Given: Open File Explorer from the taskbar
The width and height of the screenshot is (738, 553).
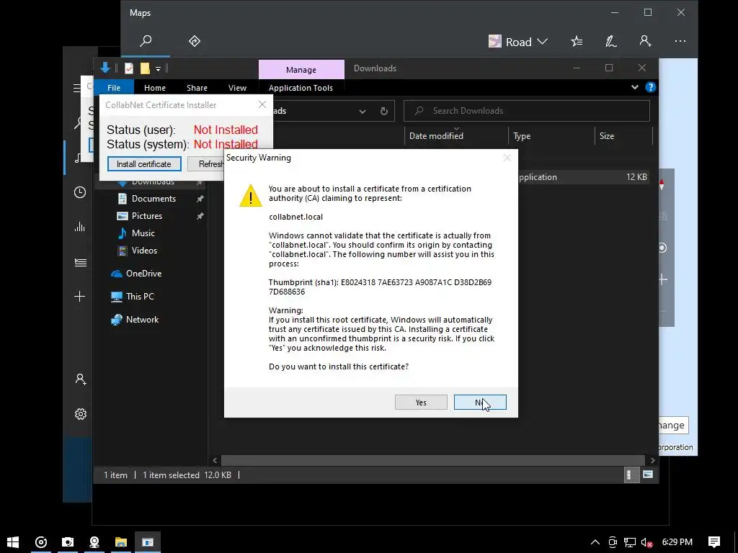Looking at the screenshot, I should (121, 542).
